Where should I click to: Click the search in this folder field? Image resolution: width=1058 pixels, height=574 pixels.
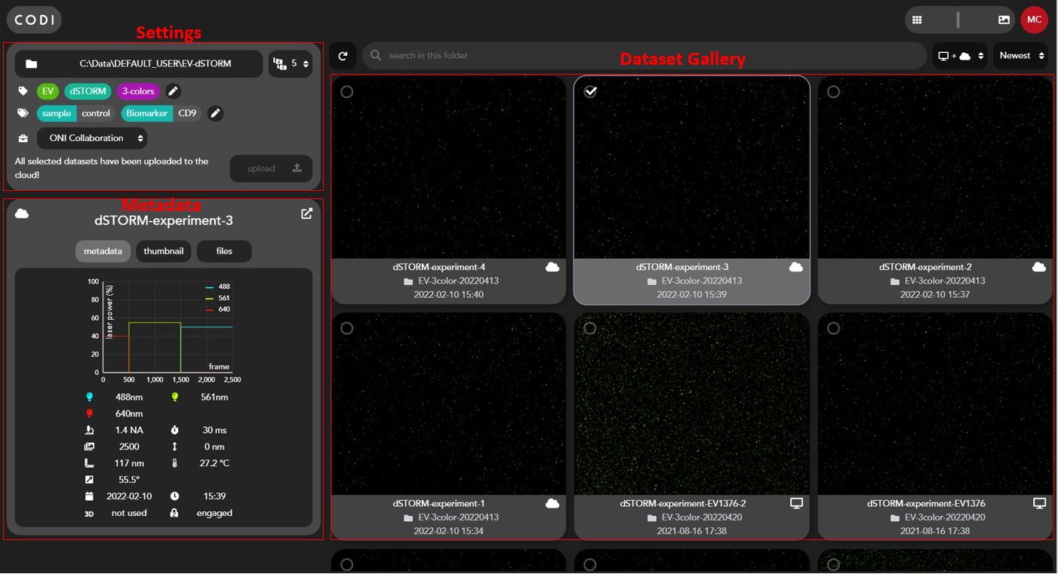point(644,56)
